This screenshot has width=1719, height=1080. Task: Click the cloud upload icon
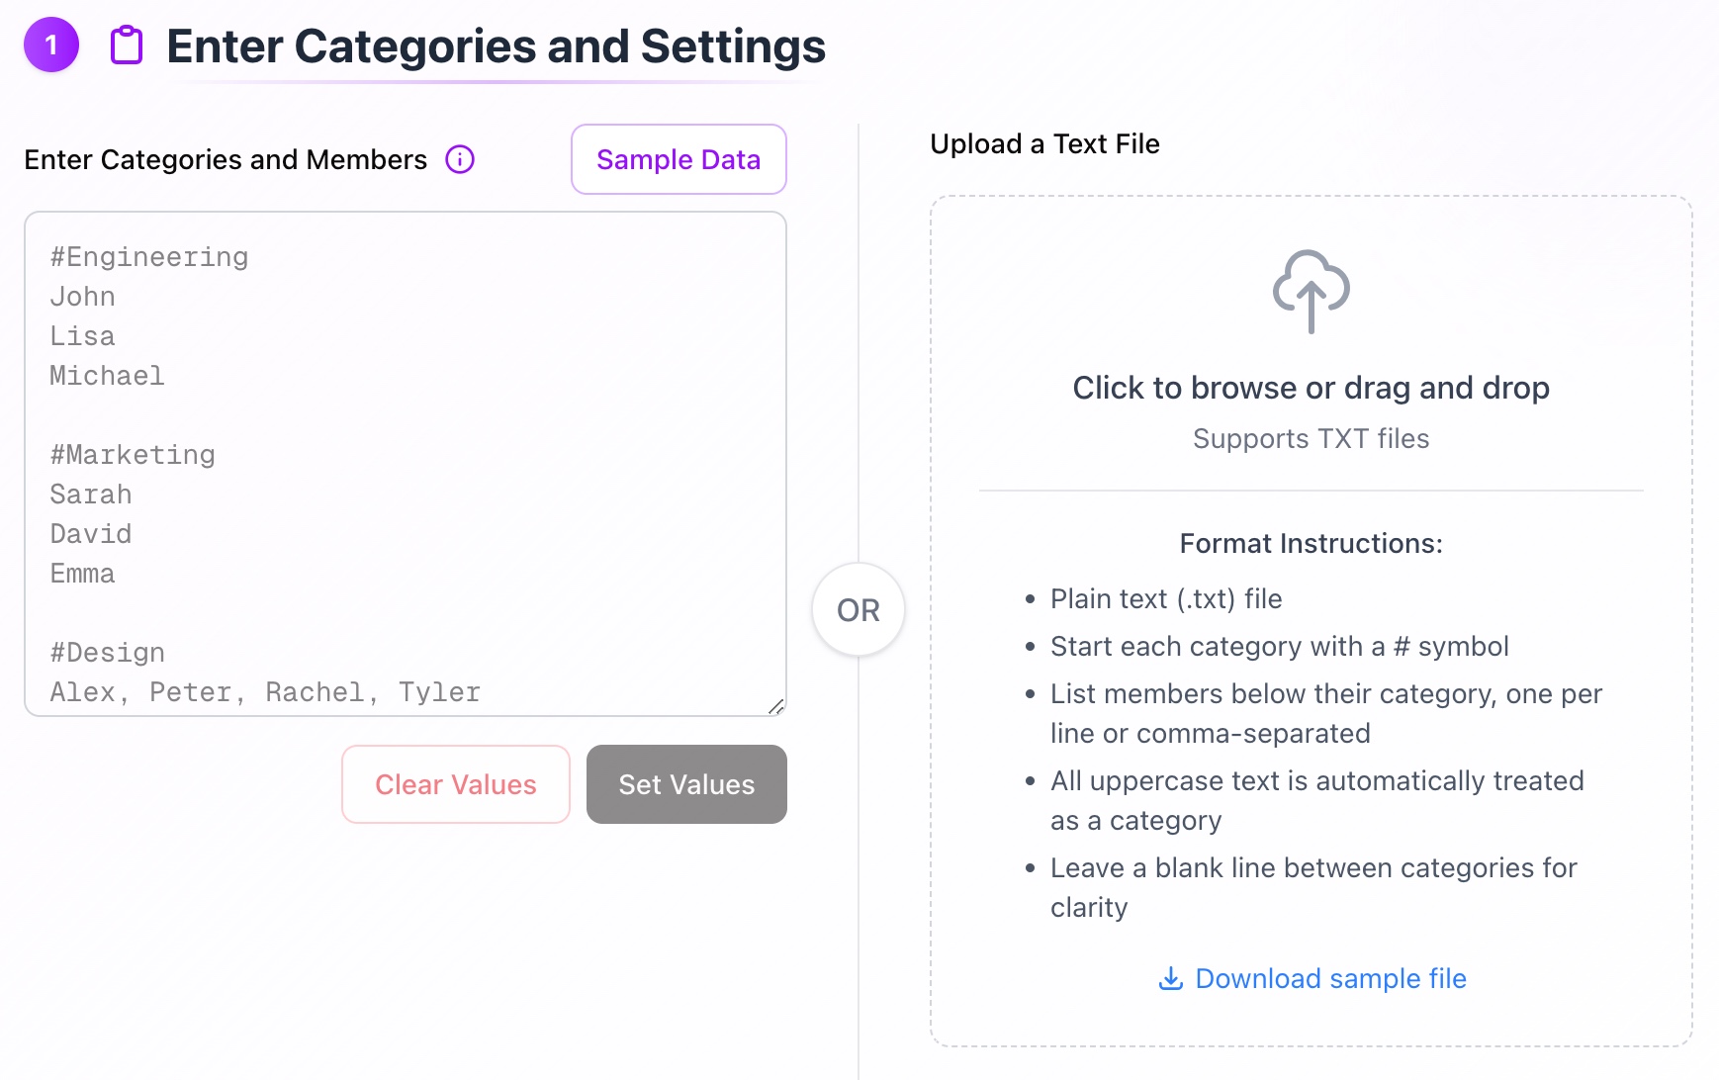tap(1311, 290)
